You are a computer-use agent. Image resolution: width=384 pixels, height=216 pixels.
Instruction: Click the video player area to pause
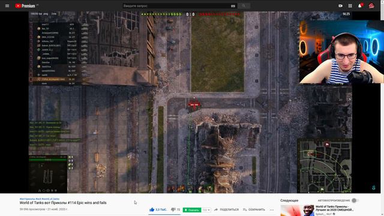click(x=190, y=102)
